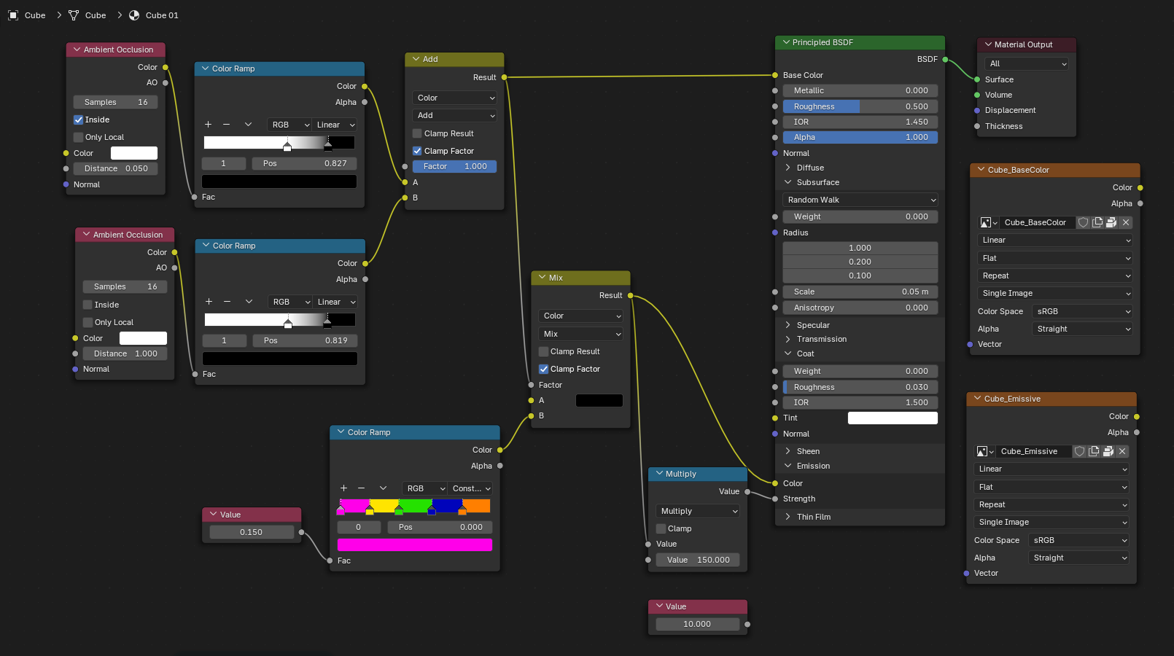Click the Value node field showing 10.000

[697, 624]
